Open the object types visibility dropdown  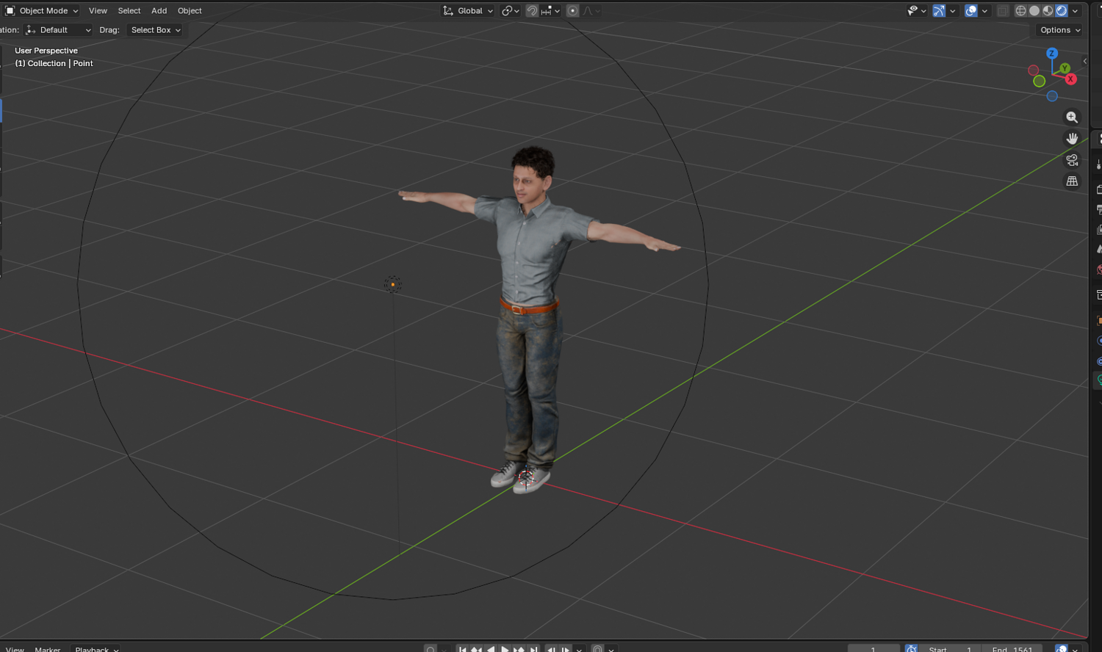click(x=917, y=11)
